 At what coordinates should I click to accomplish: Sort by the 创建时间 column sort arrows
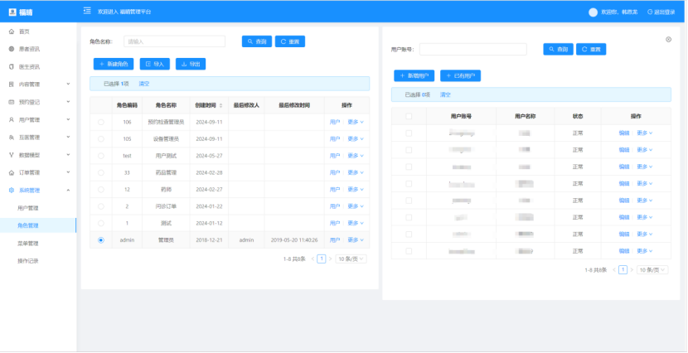coord(220,105)
